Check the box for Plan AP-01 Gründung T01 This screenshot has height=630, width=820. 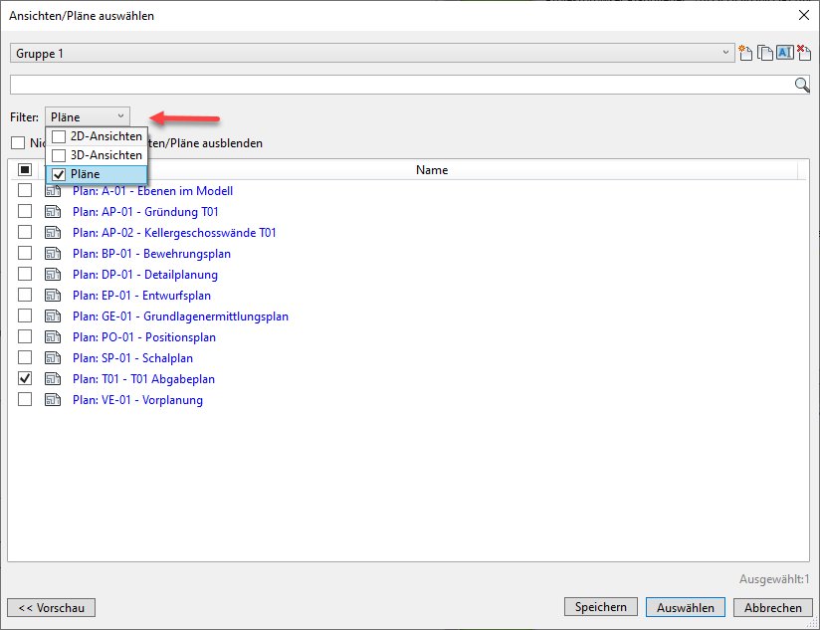(25, 212)
